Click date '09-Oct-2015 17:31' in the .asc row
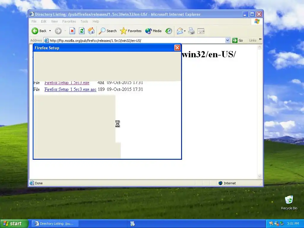Screen dimensions: 304x228 tap(125, 89)
